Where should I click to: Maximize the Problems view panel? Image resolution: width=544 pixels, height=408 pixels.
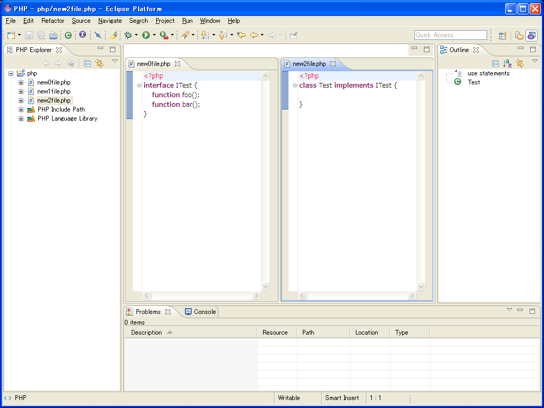[x=532, y=311]
